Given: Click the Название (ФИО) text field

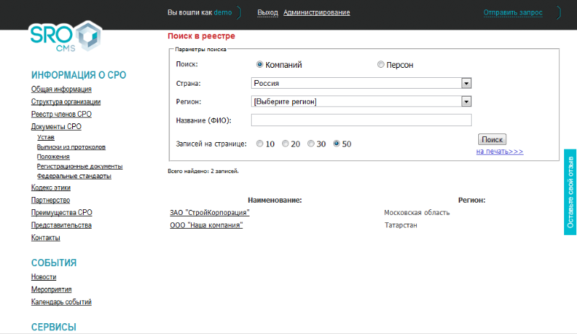Looking at the screenshot, I should tap(361, 120).
